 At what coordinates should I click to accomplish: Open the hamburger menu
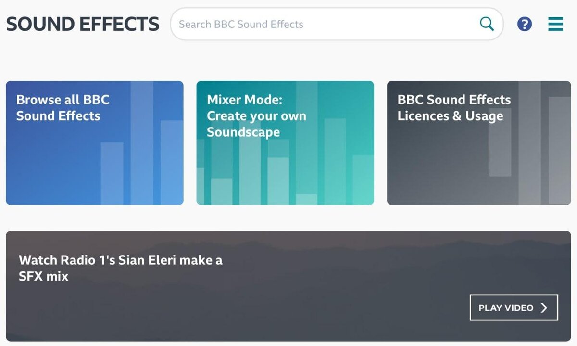tap(555, 24)
